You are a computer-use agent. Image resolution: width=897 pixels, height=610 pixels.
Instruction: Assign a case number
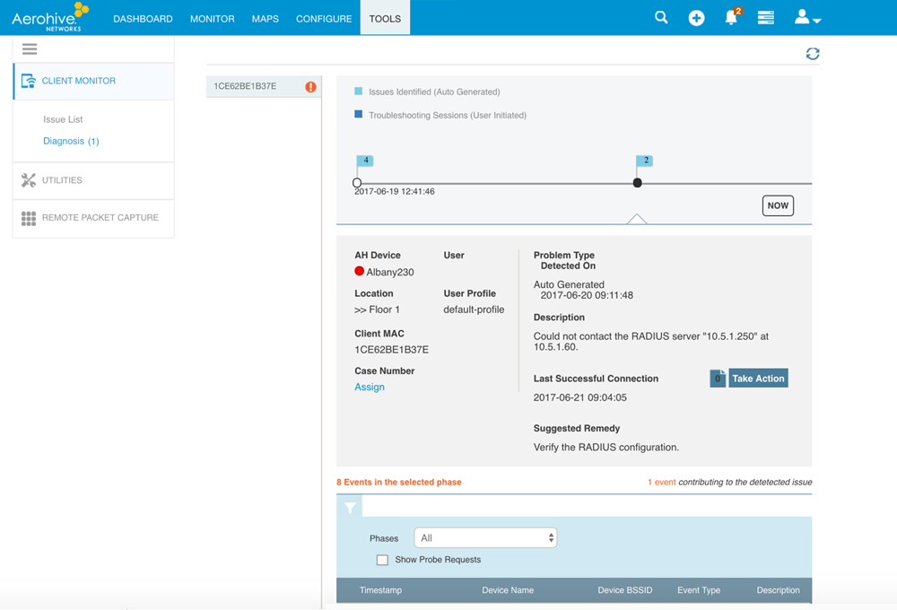tap(370, 388)
